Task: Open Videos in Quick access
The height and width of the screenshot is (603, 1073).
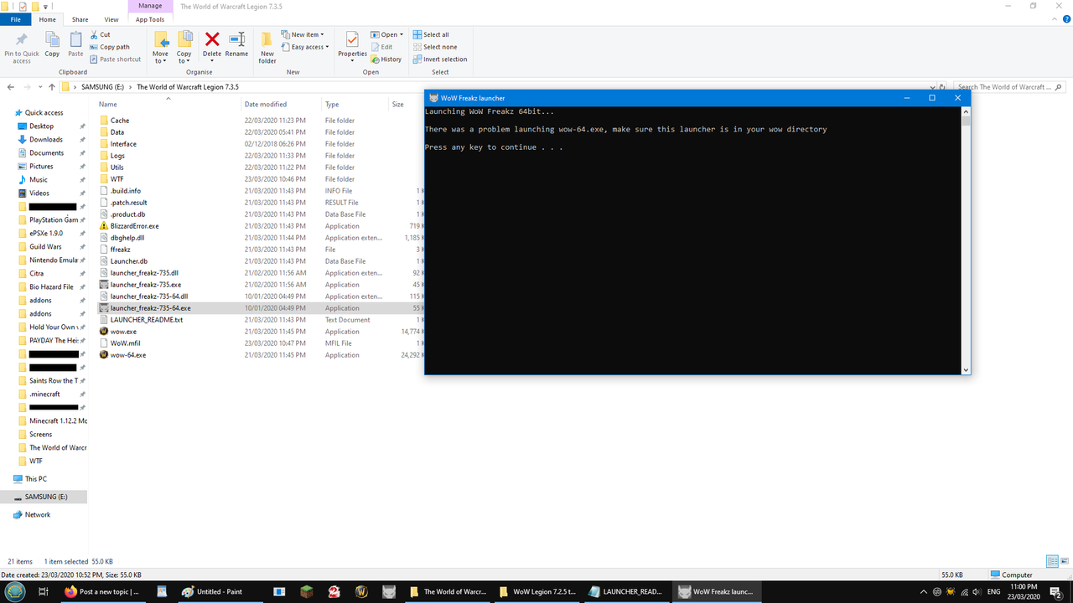Action: point(39,193)
